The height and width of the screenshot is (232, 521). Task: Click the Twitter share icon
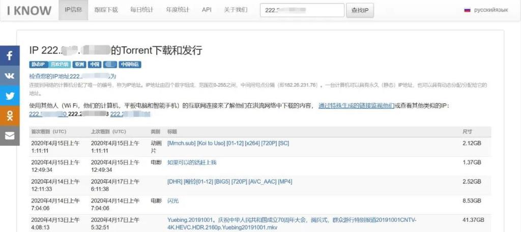10,95
